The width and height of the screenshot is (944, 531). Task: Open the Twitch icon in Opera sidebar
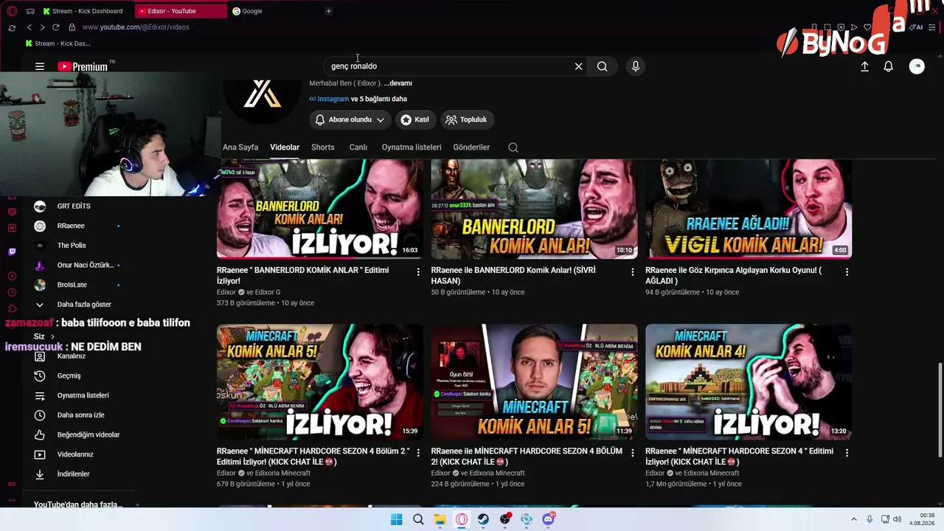click(x=12, y=251)
